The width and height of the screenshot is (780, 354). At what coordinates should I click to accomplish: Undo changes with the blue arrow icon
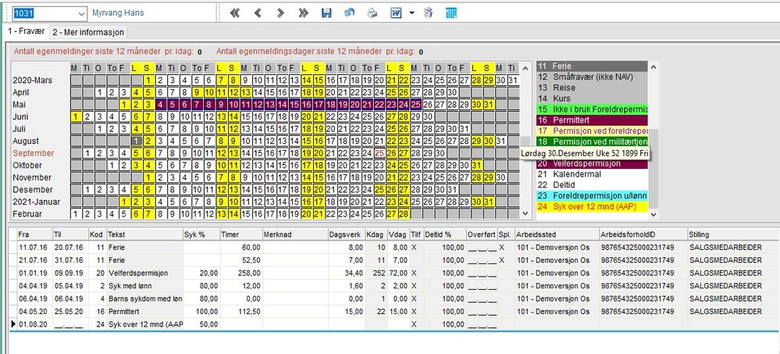[x=349, y=13]
